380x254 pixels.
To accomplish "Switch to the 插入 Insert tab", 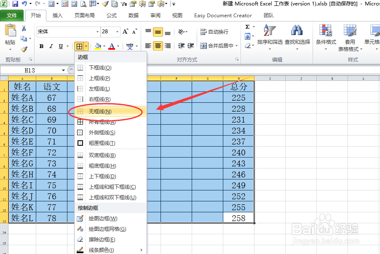I will click(x=57, y=16).
